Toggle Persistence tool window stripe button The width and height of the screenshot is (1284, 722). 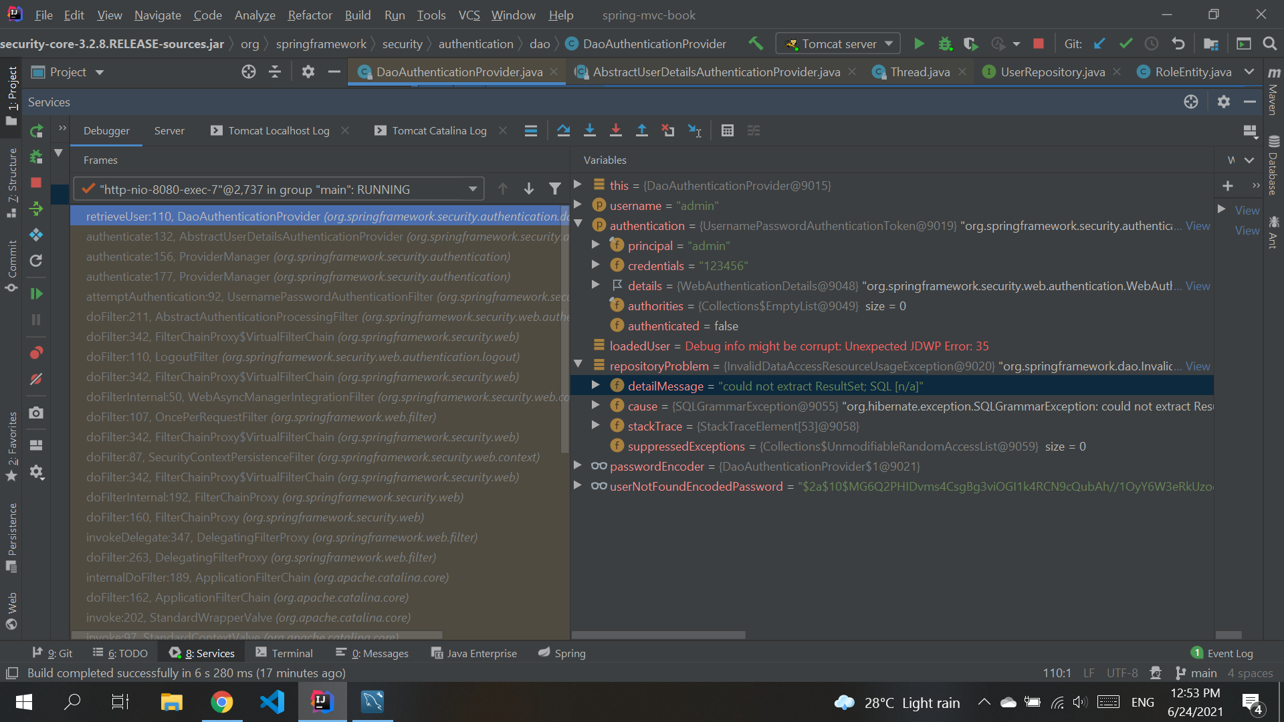(x=11, y=537)
